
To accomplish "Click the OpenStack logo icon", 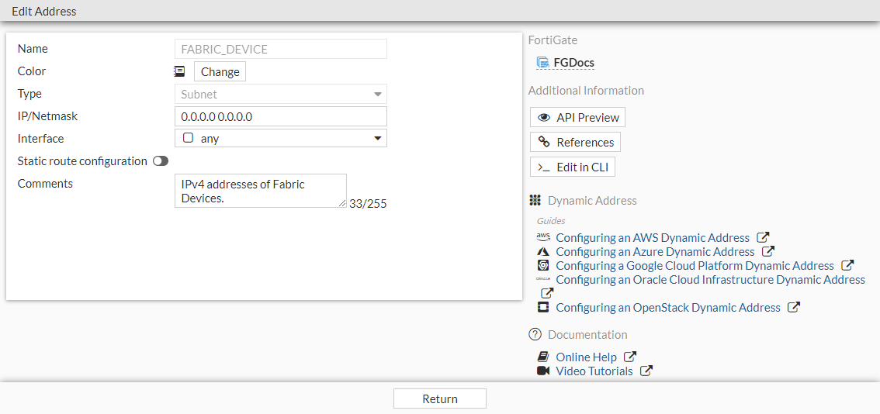I will tap(543, 308).
